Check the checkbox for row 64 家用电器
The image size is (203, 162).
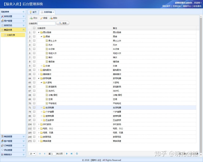pyautogui.click(x=34, y=78)
